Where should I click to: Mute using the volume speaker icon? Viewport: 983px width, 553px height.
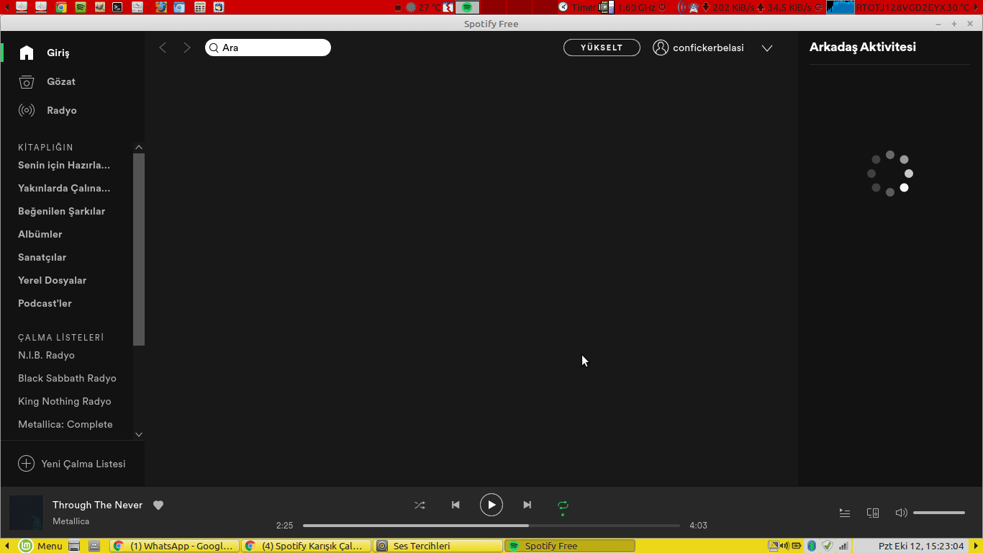(901, 513)
